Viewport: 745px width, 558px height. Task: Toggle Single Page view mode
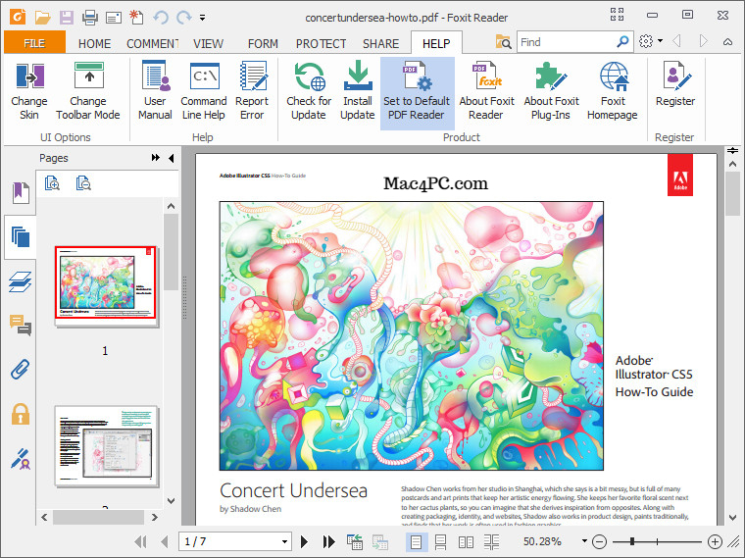coord(417,541)
